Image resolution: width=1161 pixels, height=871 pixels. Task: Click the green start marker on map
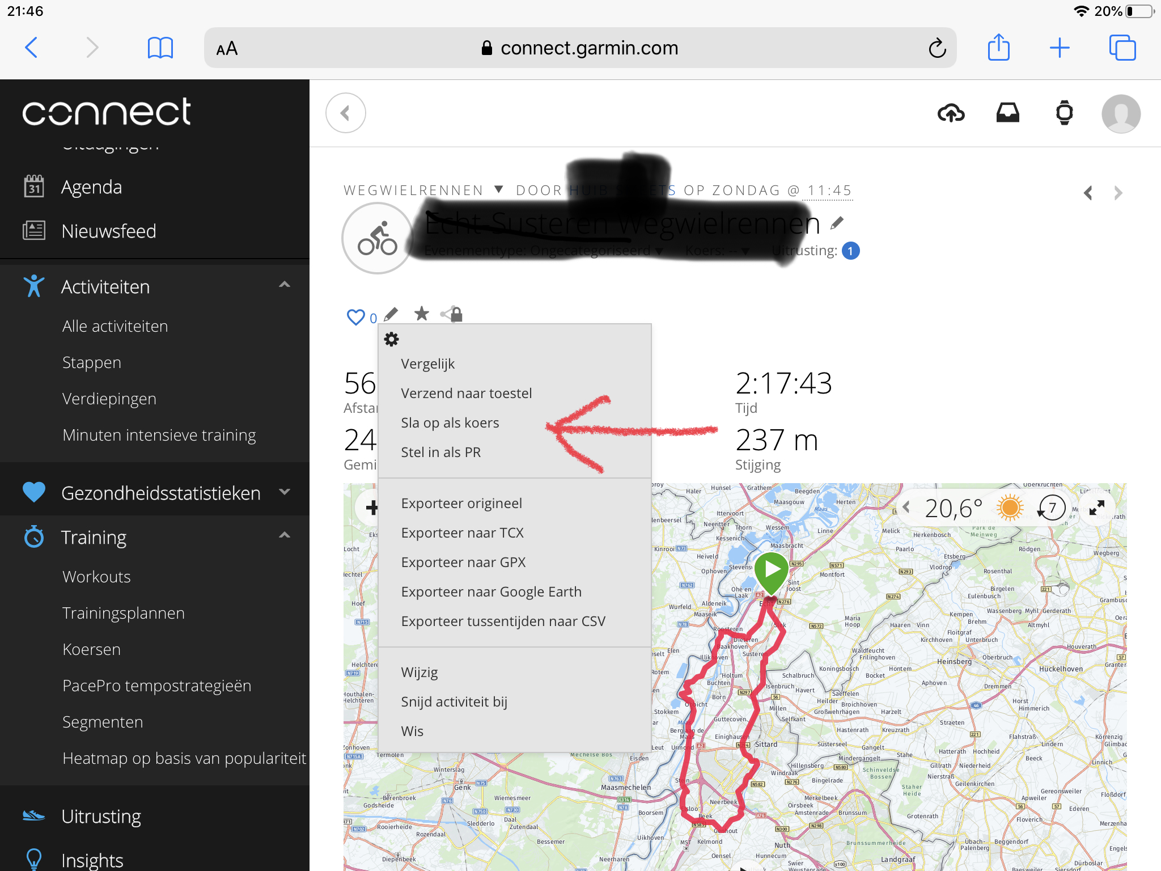[772, 570]
